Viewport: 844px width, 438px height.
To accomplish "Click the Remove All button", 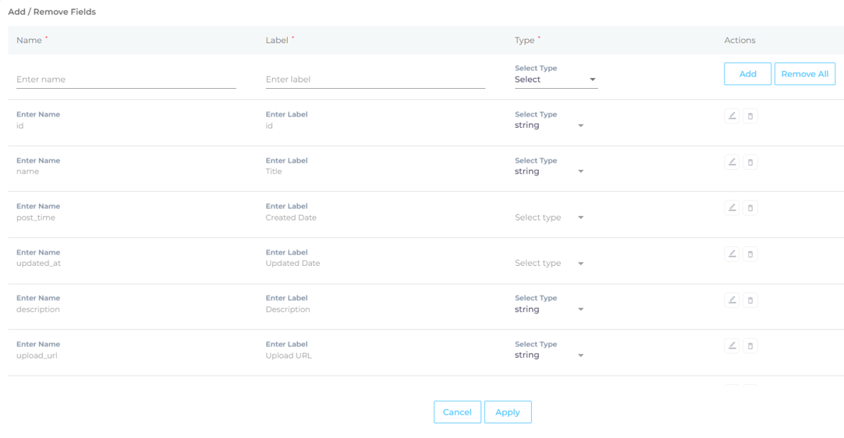I will coord(805,74).
